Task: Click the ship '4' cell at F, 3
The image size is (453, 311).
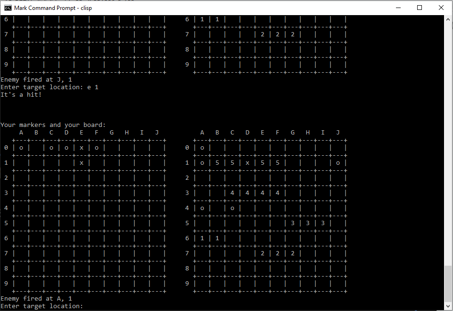Action: (277, 193)
